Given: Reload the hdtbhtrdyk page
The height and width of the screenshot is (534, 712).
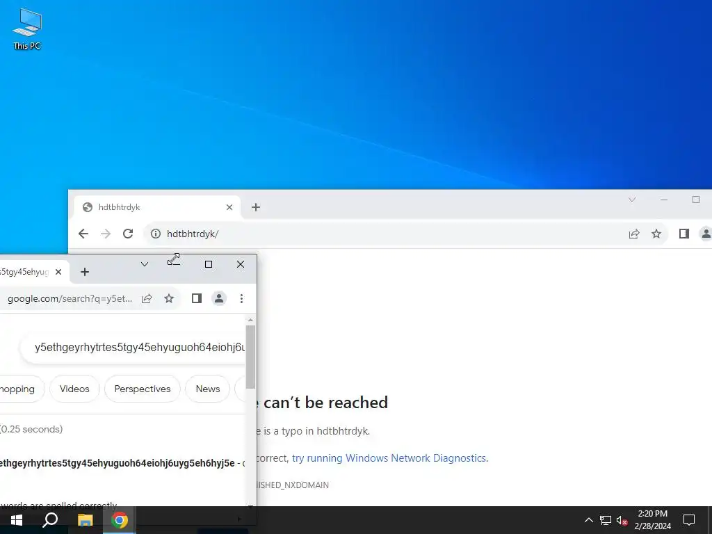Looking at the screenshot, I should tap(128, 234).
